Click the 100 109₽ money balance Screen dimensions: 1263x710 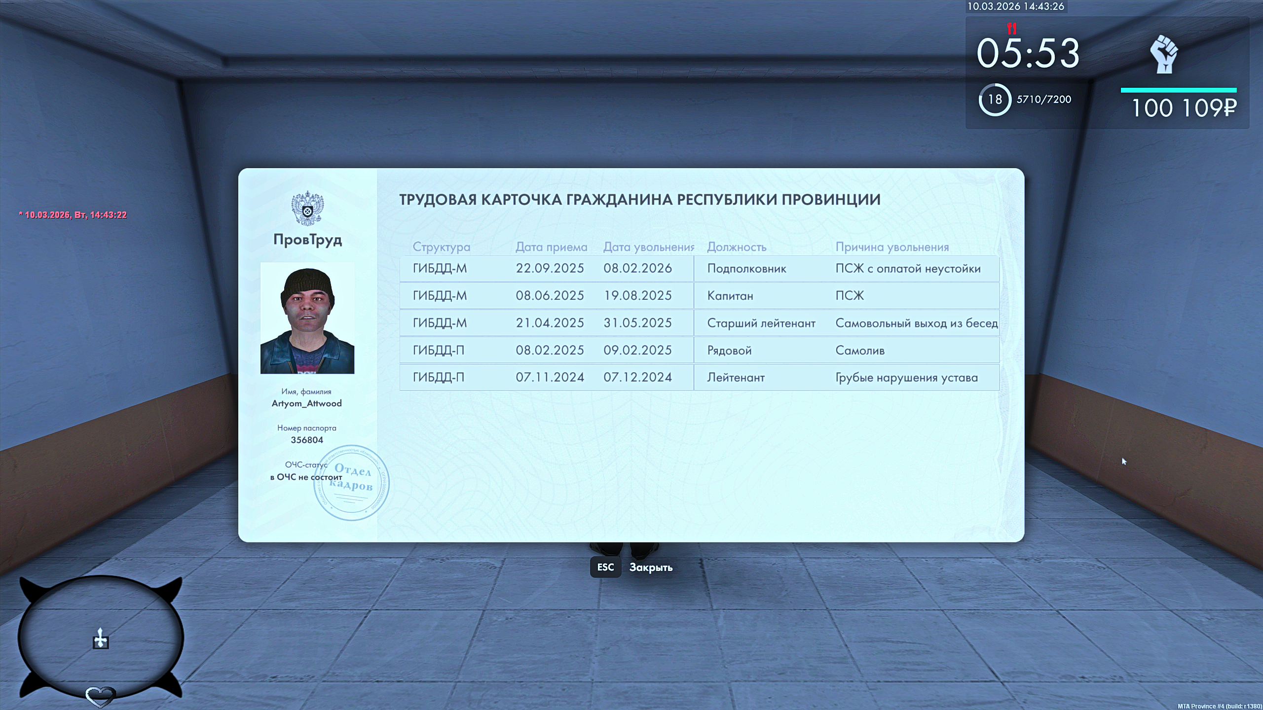point(1184,108)
